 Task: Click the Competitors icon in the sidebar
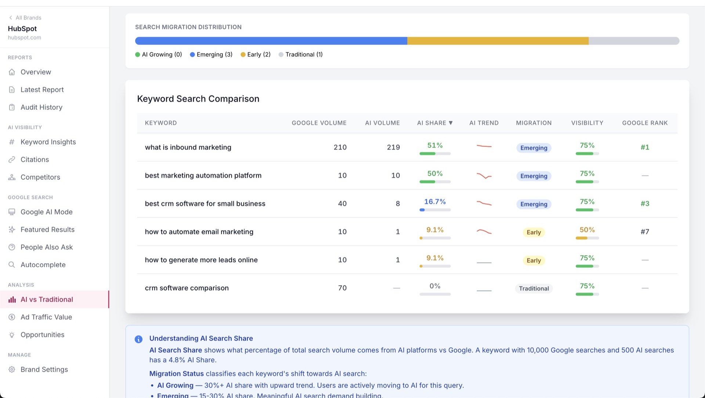click(x=12, y=177)
